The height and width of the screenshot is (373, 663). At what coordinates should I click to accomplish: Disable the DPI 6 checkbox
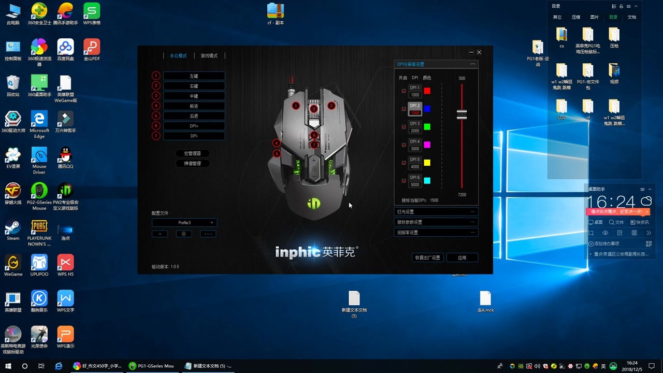click(404, 181)
